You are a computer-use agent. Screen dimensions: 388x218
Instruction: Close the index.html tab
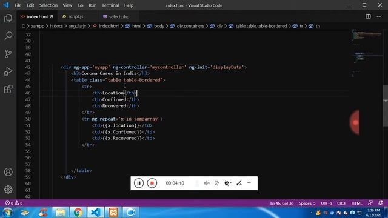pyautogui.click(x=52, y=16)
